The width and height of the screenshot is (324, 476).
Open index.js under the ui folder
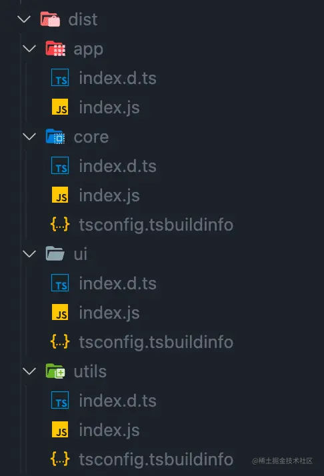(109, 313)
